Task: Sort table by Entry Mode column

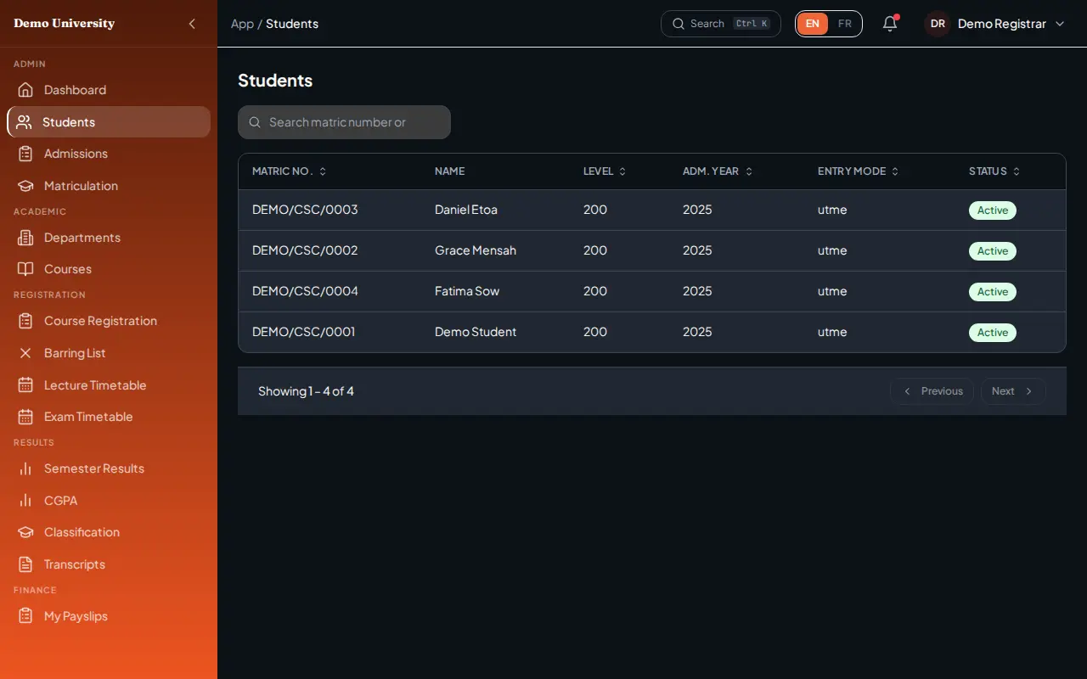Action: pyautogui.click(x=859, y=171)
